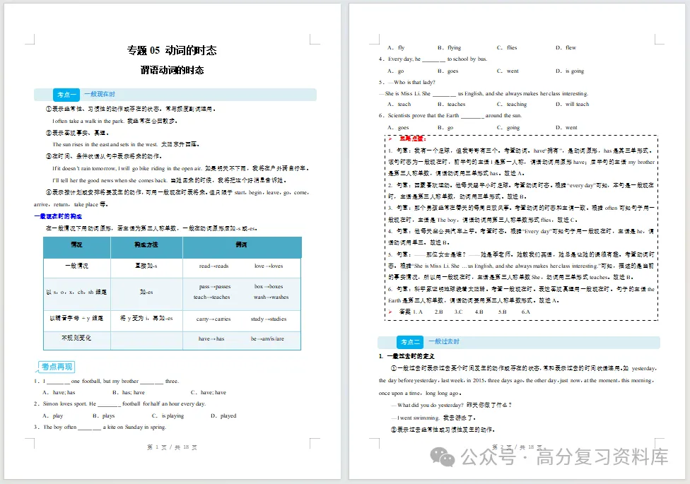Choose option D. flew

(x=566, y=47)
